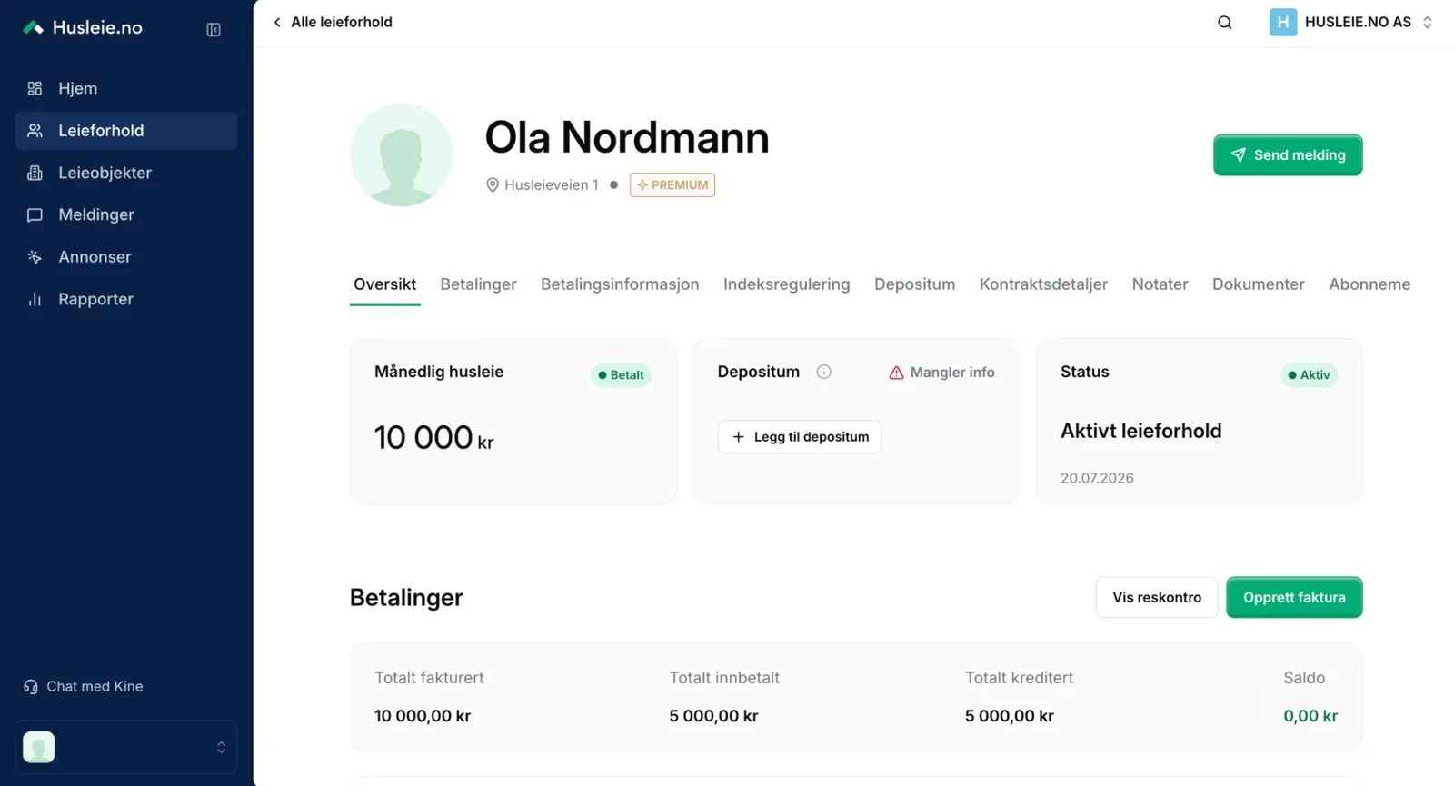Click the PREMIUM badge
This screenshot has width=1454, height=786.
(672, 184)
